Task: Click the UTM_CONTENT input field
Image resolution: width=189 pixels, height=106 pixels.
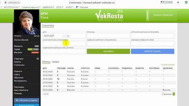Action: tap(64, 51)
